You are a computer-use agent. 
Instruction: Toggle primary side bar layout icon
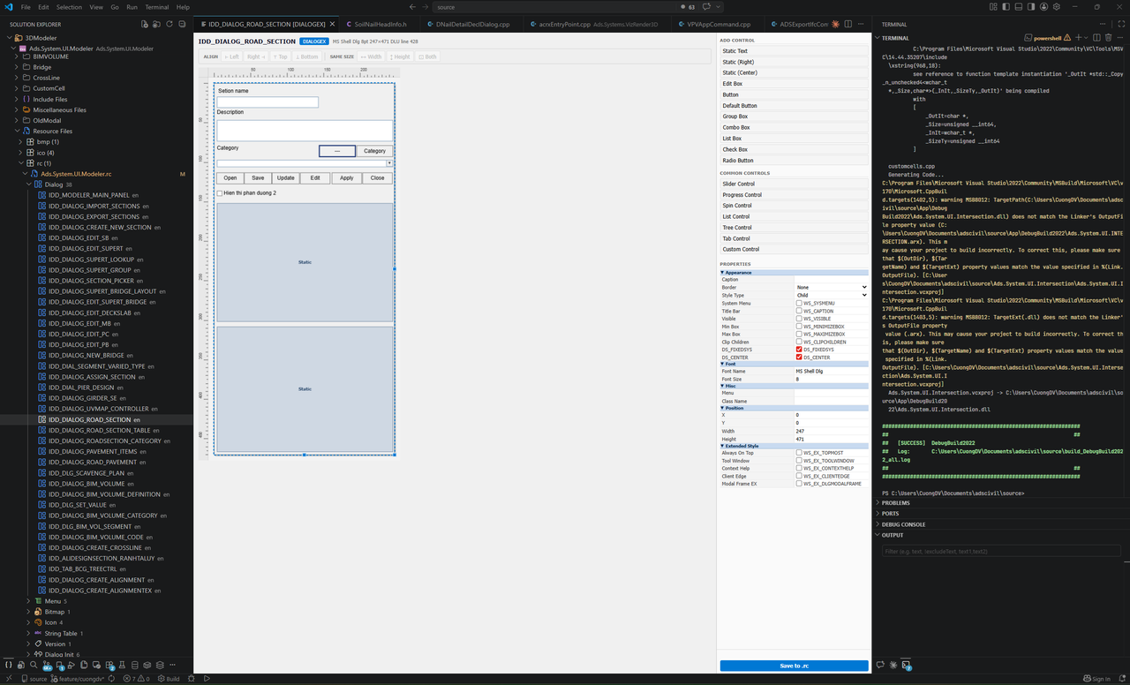coord(1006,6)
